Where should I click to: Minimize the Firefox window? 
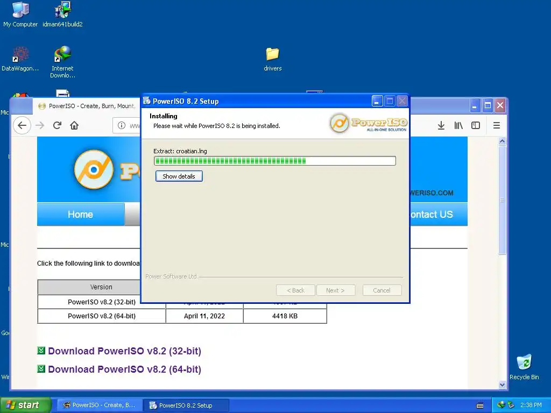point(475,105)
